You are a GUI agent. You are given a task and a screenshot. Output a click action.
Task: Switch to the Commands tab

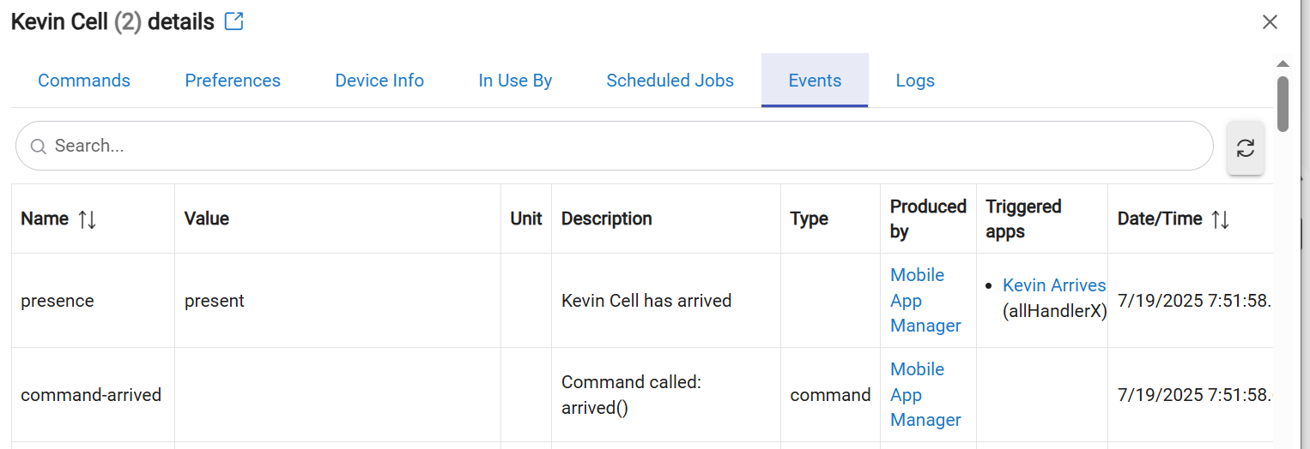84,81
